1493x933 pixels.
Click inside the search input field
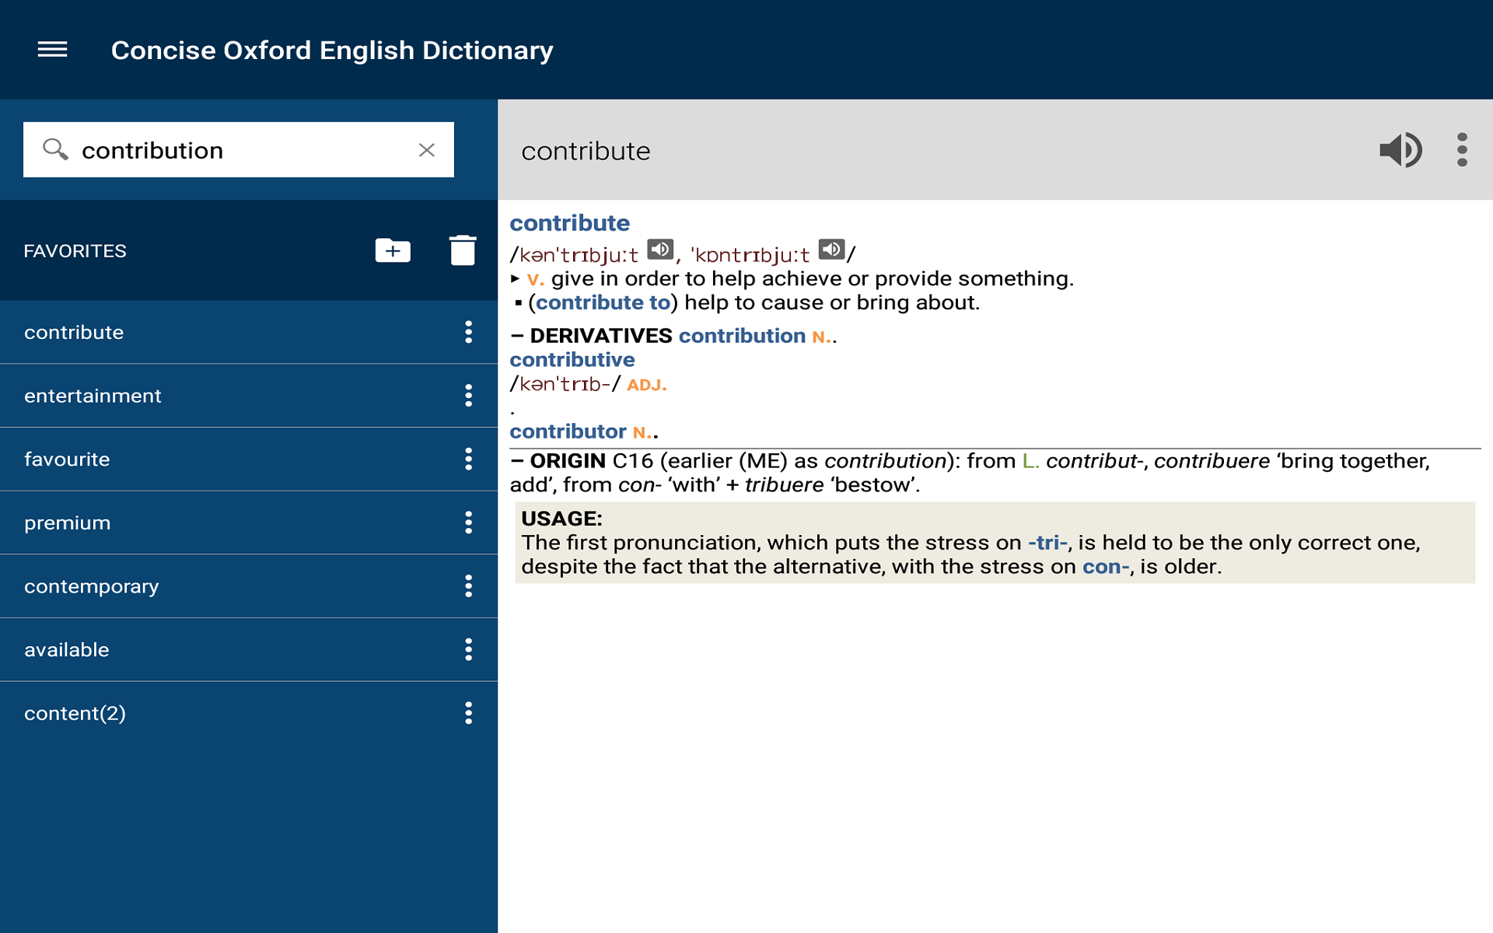point(233,149)
